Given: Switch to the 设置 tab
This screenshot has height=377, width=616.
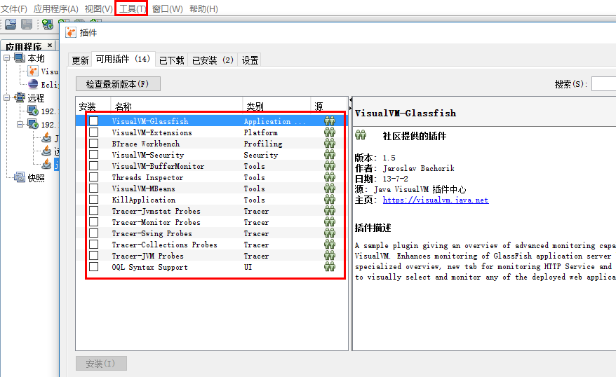Looking at the screenshot, I should tap(250, 60).
